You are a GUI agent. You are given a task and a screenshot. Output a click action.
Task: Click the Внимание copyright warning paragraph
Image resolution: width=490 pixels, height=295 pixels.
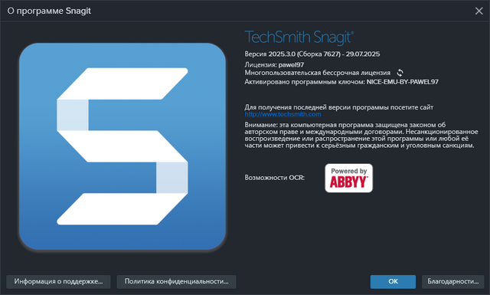point(361,135)
